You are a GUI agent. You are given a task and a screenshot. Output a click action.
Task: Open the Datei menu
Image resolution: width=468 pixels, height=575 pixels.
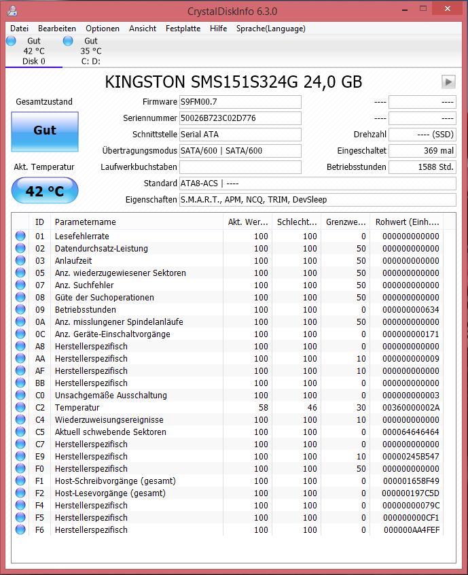(19, 29)
